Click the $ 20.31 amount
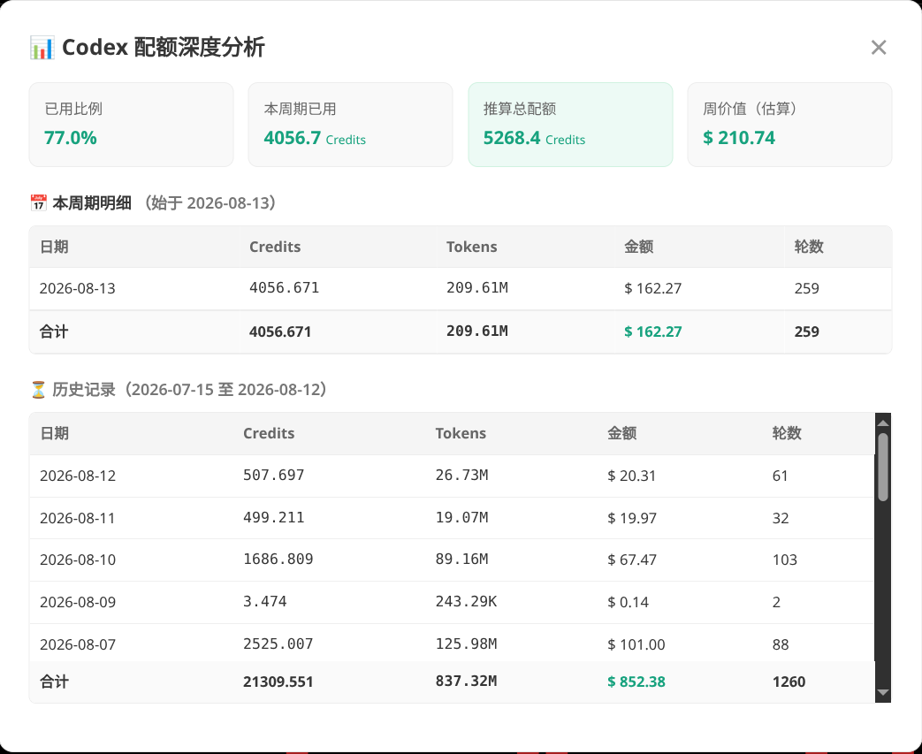The width and height of the screenshot is (922, 754). click(631, 476)
